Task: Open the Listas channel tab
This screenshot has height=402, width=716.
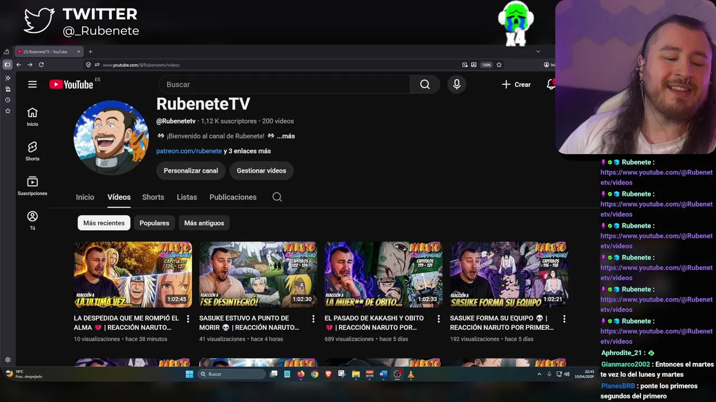Action: [187, 197]
